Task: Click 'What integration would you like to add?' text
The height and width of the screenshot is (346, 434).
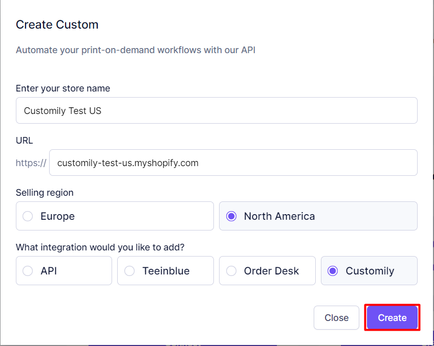Action: click(x=100, y=247)
